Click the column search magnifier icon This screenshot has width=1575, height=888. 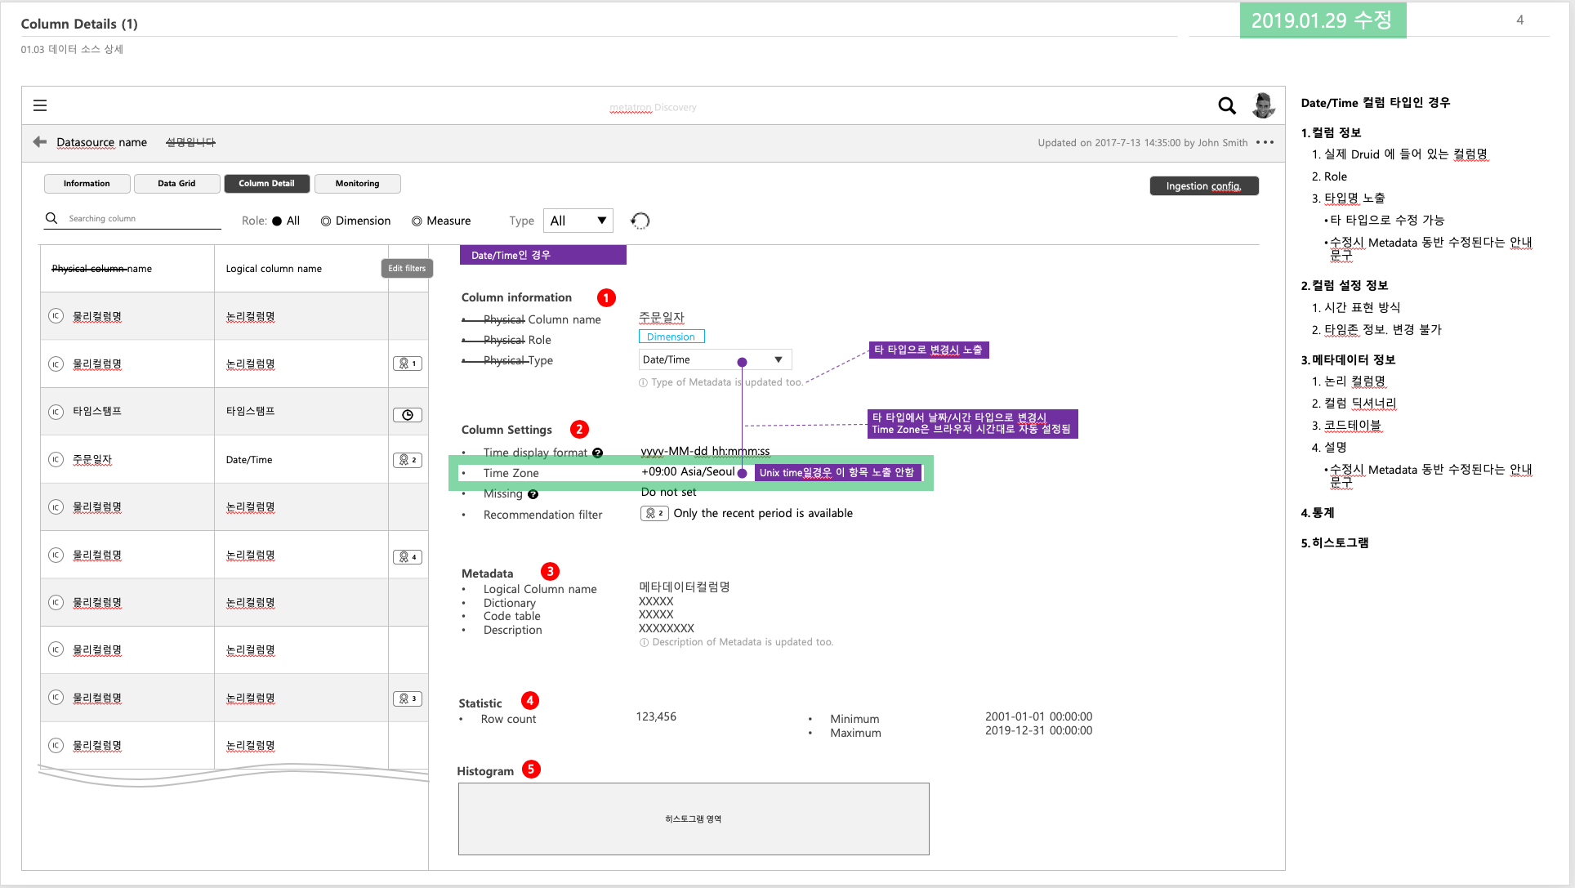coord(51,218)
